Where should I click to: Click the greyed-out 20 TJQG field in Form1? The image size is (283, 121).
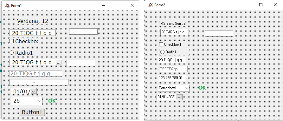[36, 73]
